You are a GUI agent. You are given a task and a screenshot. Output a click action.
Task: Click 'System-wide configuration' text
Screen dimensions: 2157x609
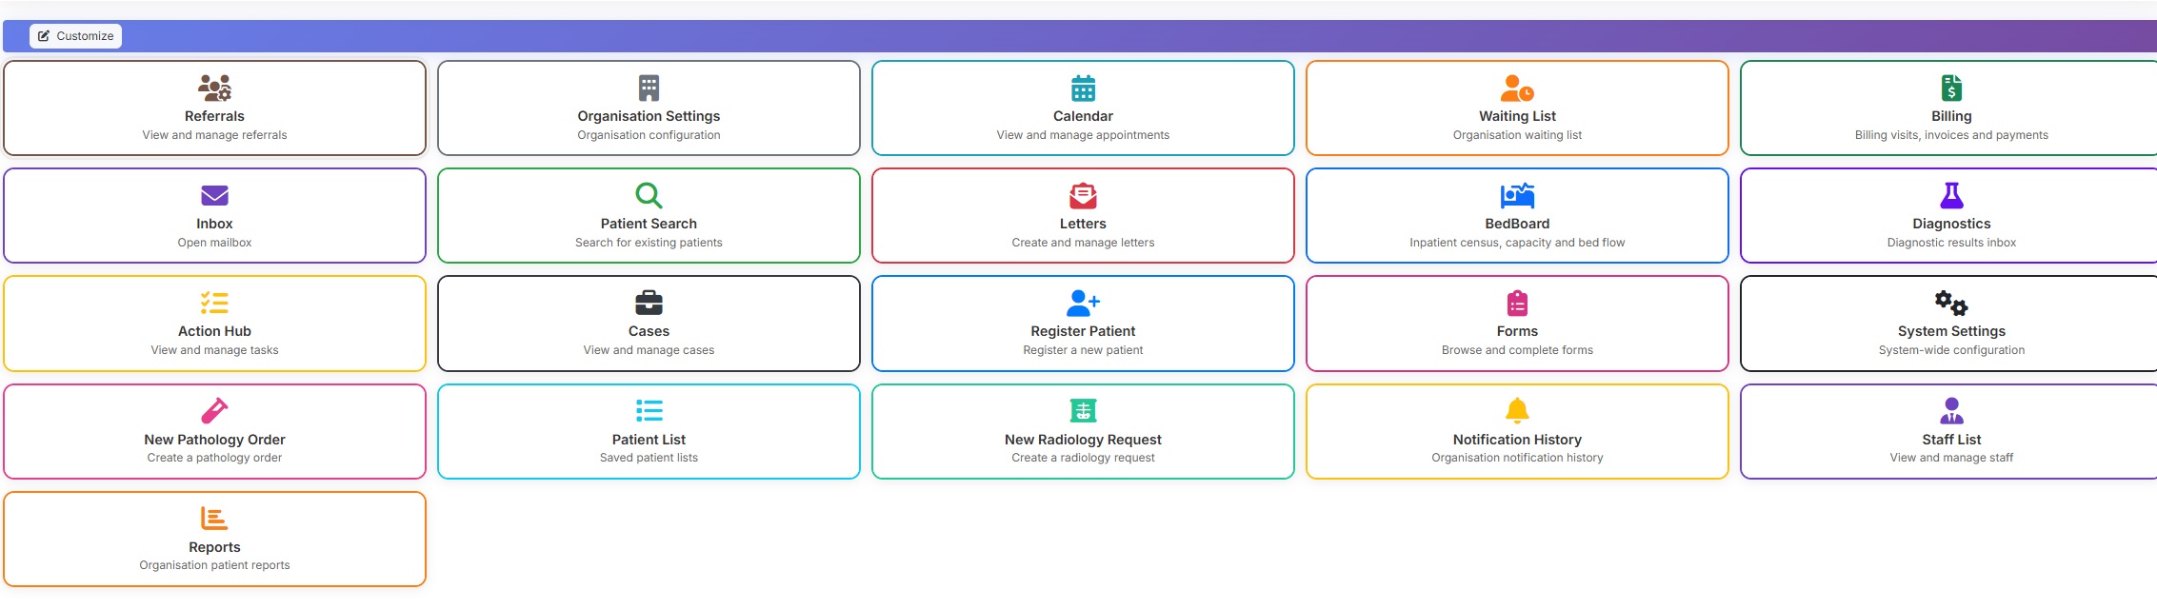1951,350
